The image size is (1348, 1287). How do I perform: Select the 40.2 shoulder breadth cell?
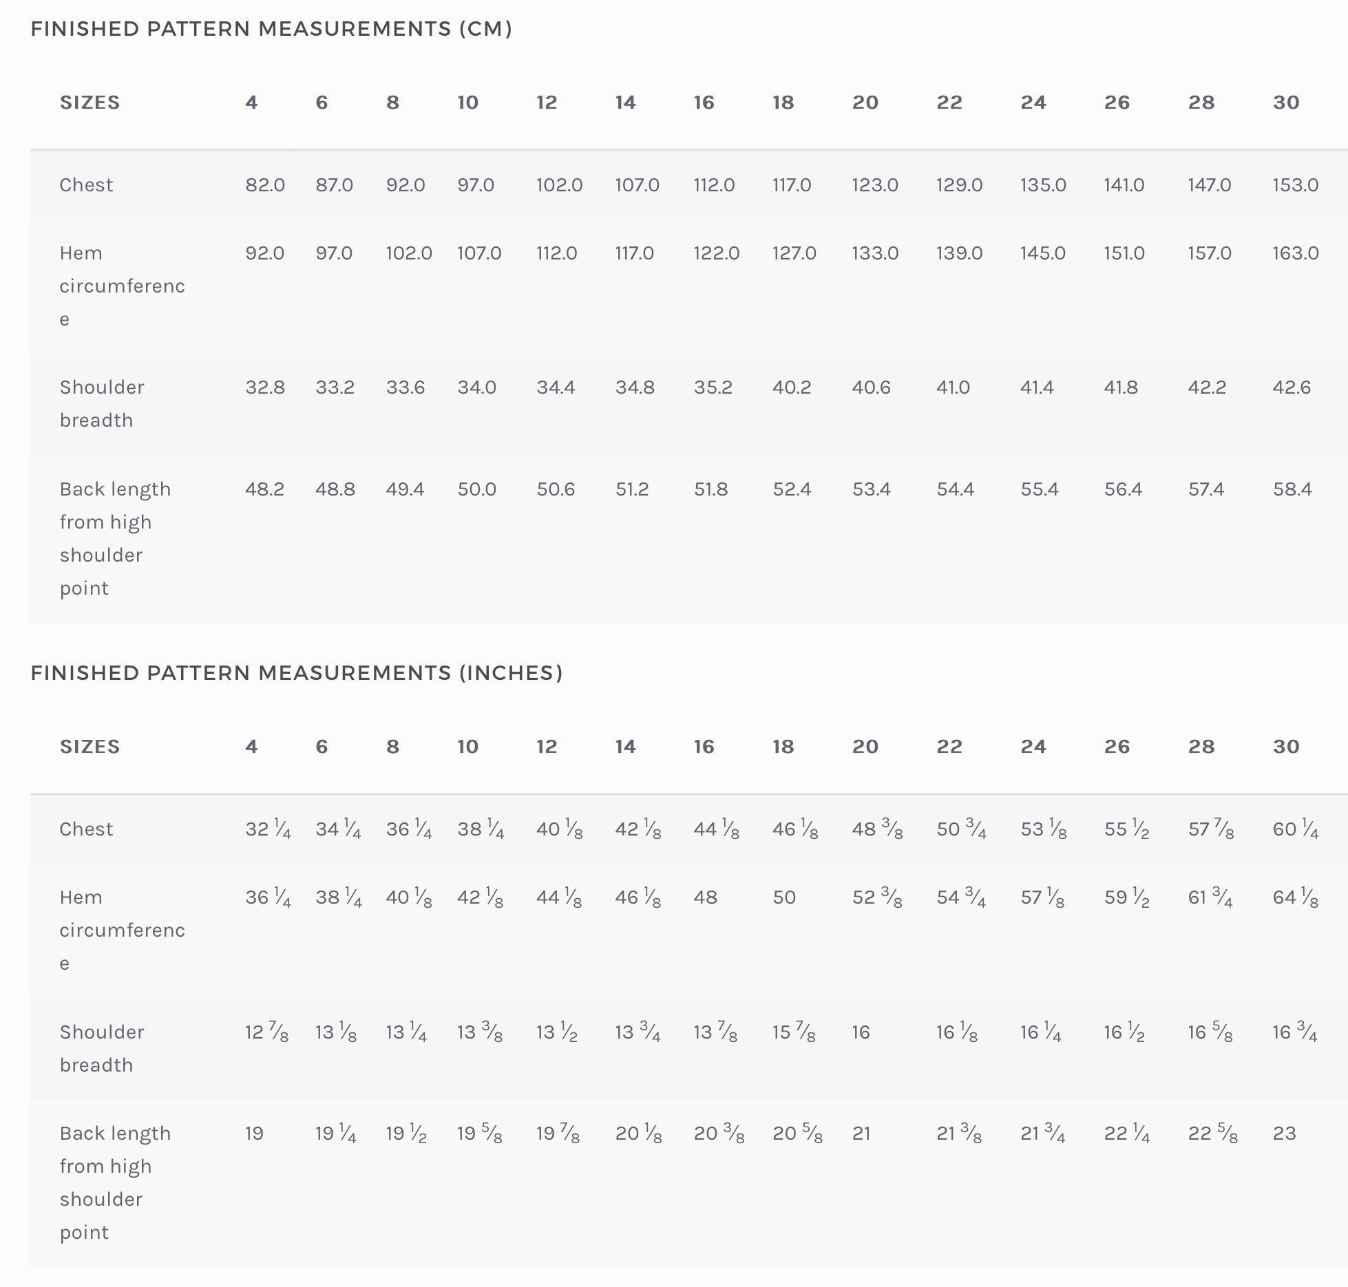pos(792,387)
